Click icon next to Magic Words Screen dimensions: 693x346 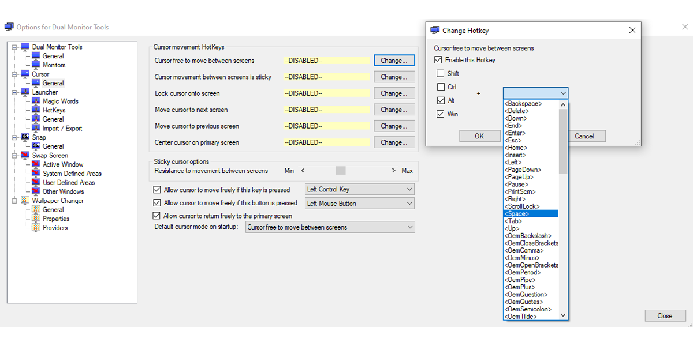tap(36, 101)
